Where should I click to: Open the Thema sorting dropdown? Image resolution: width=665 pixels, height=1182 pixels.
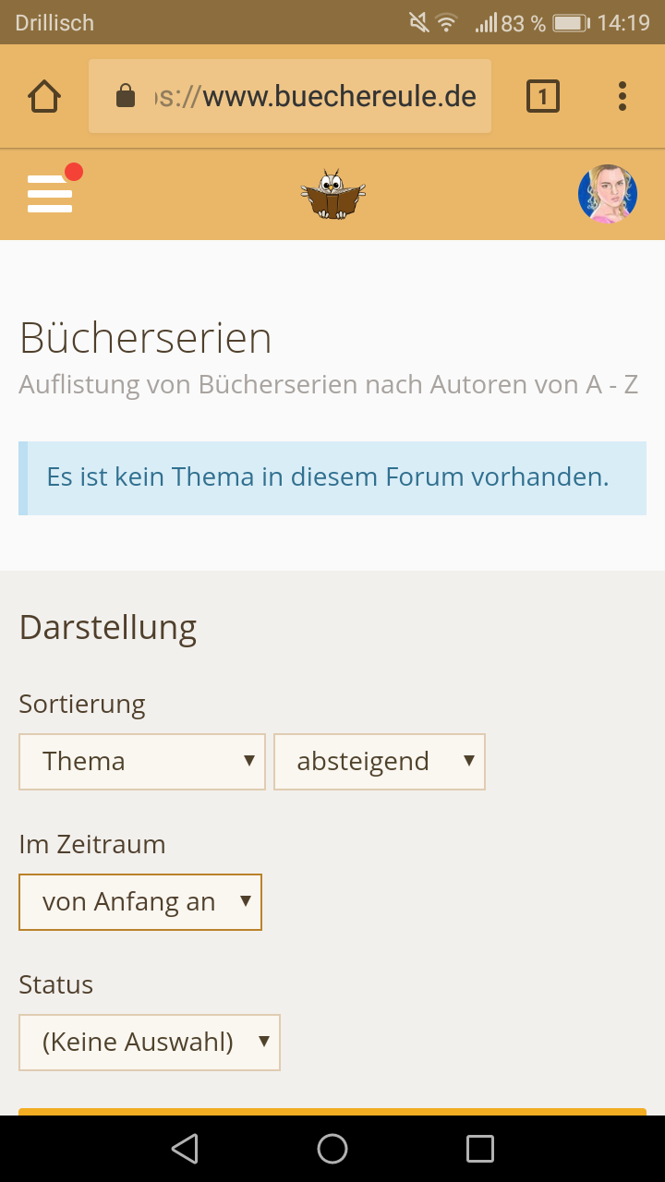(x=142, y=762)
